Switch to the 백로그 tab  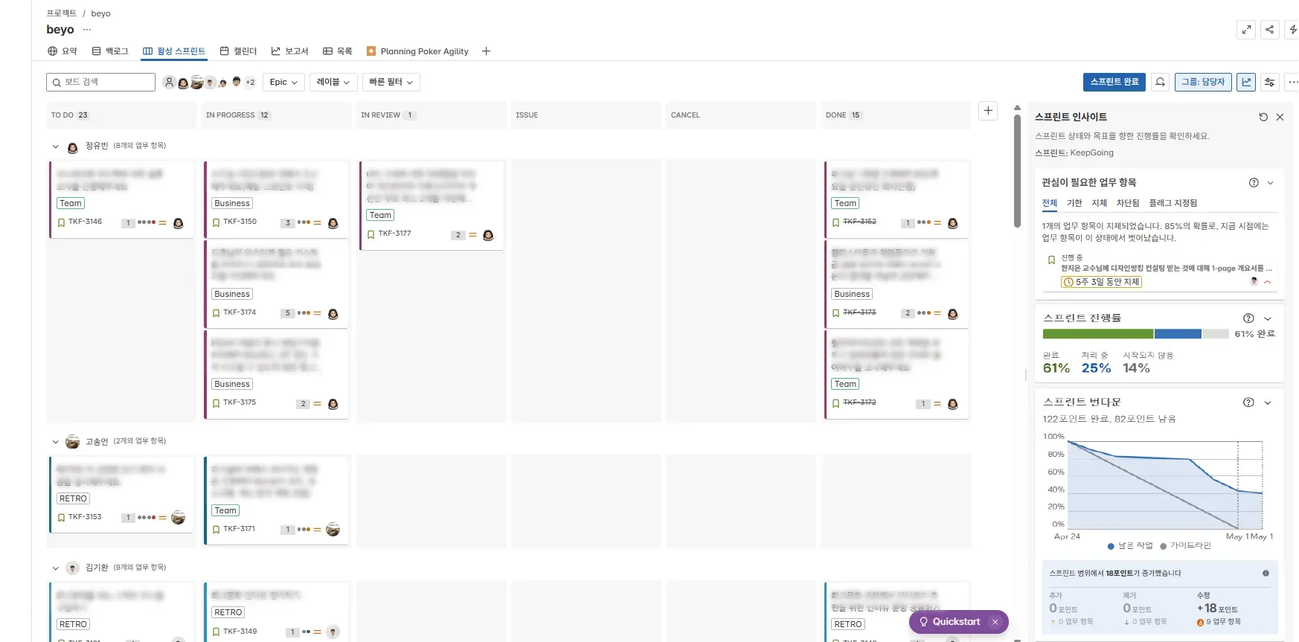tap(110, 51)
